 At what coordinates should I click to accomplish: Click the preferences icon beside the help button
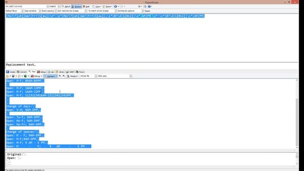[145, 7]
